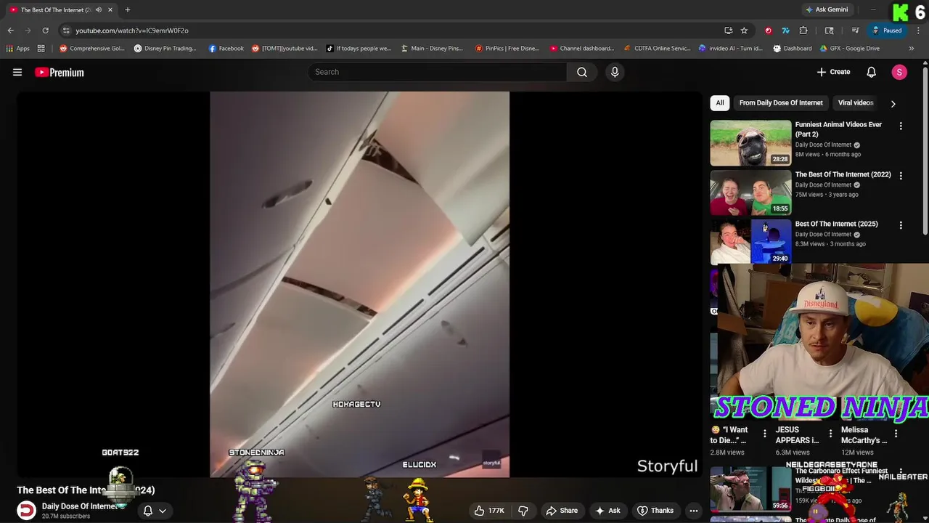Dislike the video

(523, 511)
